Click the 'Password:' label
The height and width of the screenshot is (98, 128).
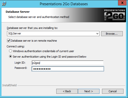[x=21, y=68]
